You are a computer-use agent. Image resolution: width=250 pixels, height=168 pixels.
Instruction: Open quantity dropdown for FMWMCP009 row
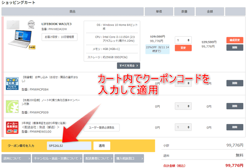tap(183, 106)
